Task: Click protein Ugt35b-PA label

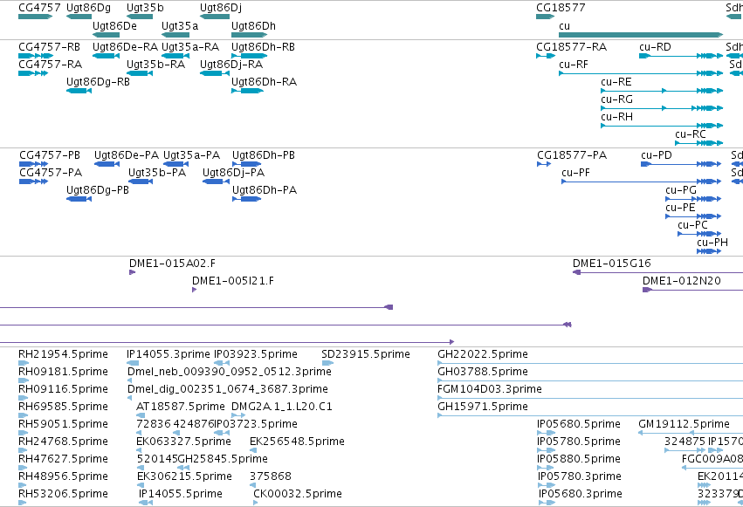Action: 157,173
